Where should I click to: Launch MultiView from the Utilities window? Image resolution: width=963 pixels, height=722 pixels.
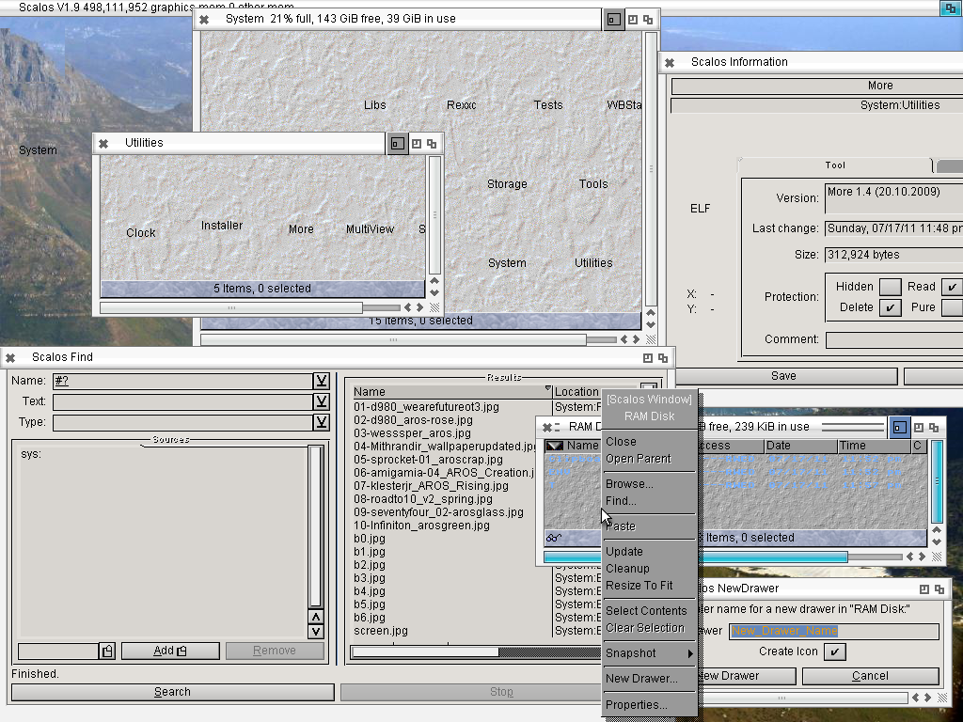[370, 229]
